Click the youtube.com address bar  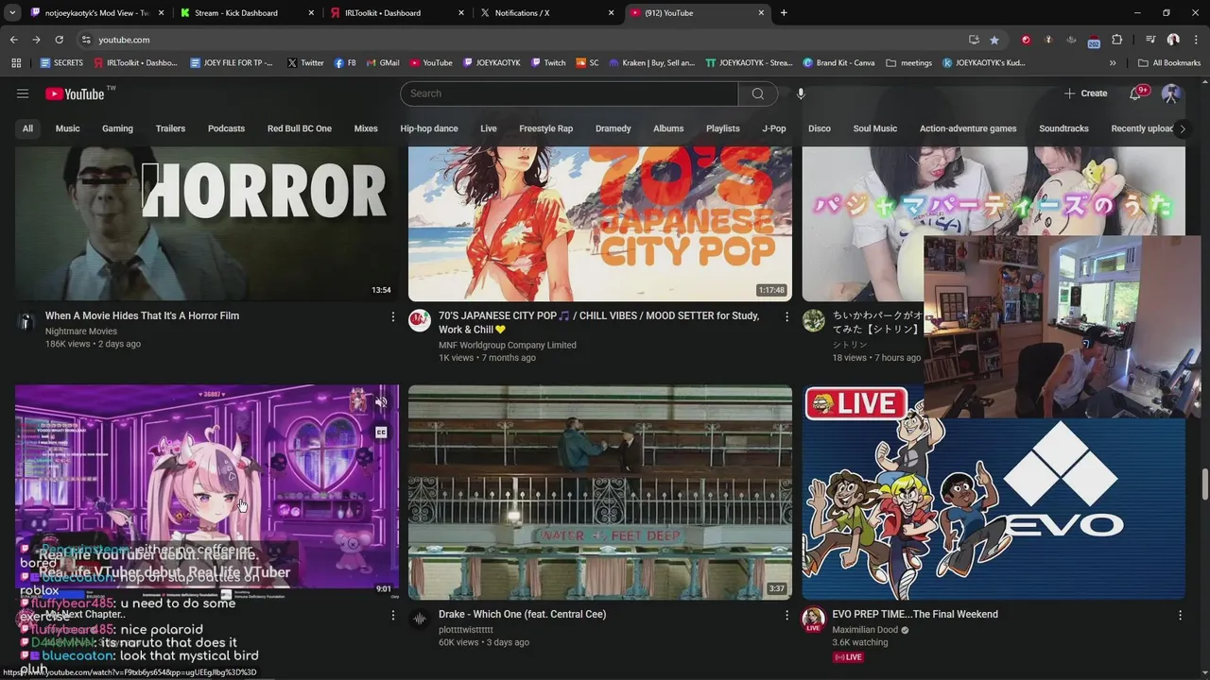pos(529,40)
